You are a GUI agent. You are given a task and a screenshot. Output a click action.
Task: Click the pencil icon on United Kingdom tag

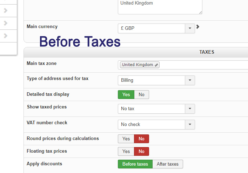point(156,65)
